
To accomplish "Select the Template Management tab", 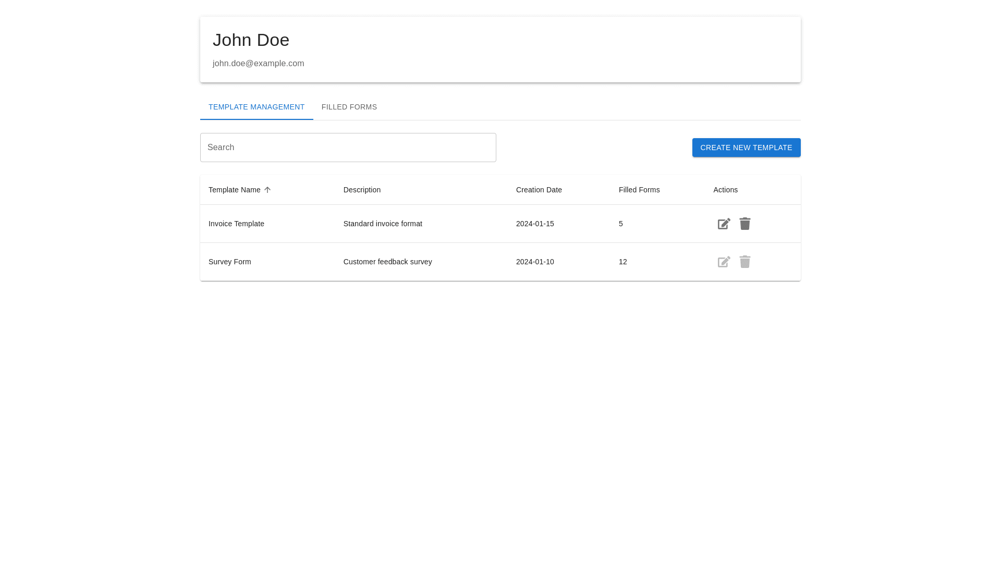I will (257, 107).
